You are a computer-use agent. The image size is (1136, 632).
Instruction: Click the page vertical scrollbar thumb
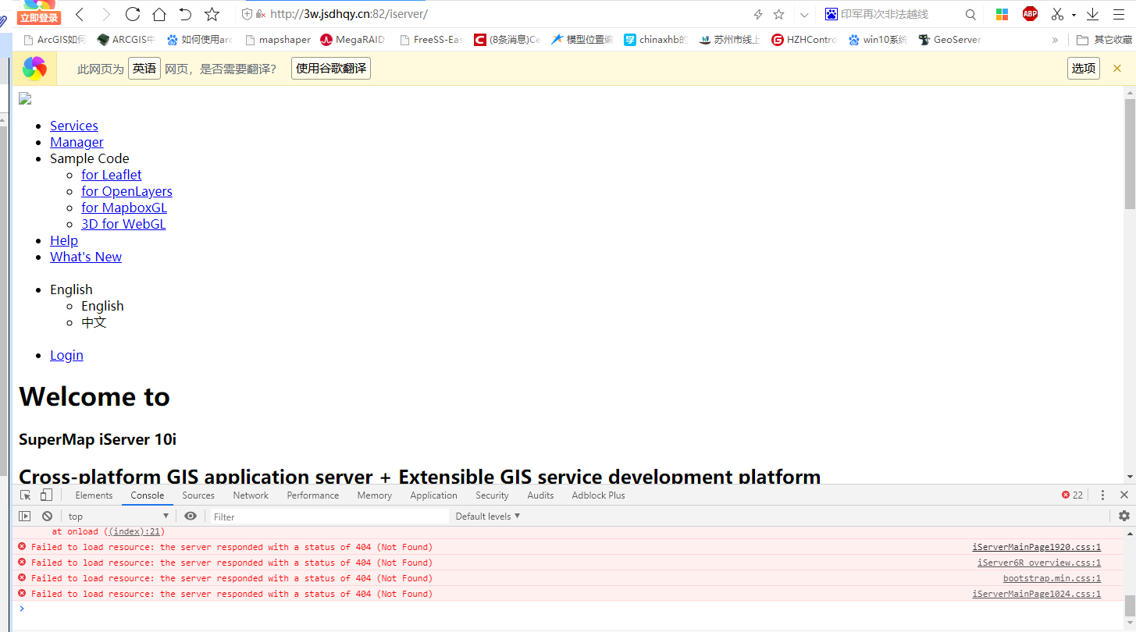pyautogui.click(x=1130, y=154)
